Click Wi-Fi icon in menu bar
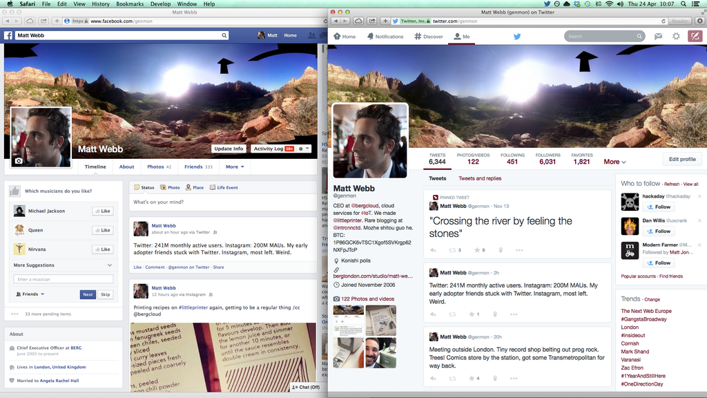The image size is (707, 398). coord(610,4)
